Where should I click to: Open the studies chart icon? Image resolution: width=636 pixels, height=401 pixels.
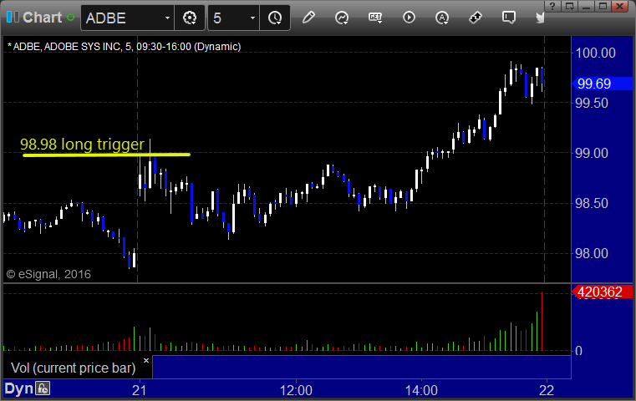click(x=342, y=18)
